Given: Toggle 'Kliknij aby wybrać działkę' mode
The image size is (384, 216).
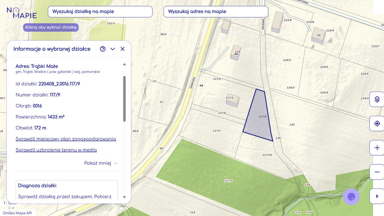Looking at the screenshot, I should (51, 27).
